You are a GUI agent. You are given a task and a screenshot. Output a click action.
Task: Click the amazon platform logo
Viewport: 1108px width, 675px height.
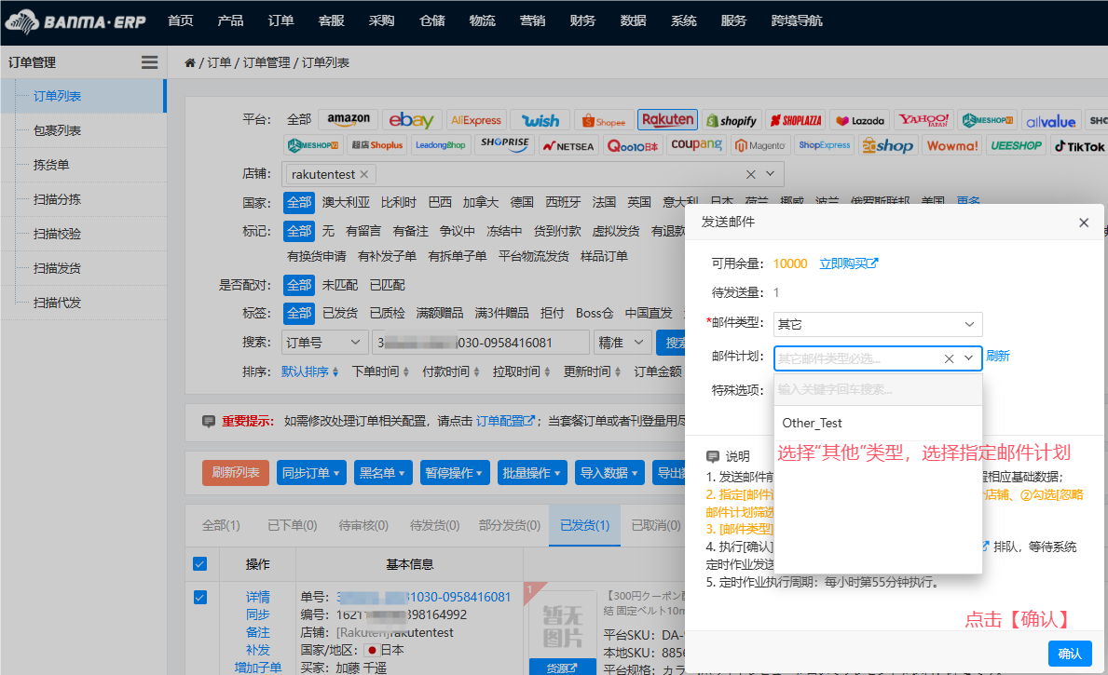pyautogui.click(x=348, y=119)
